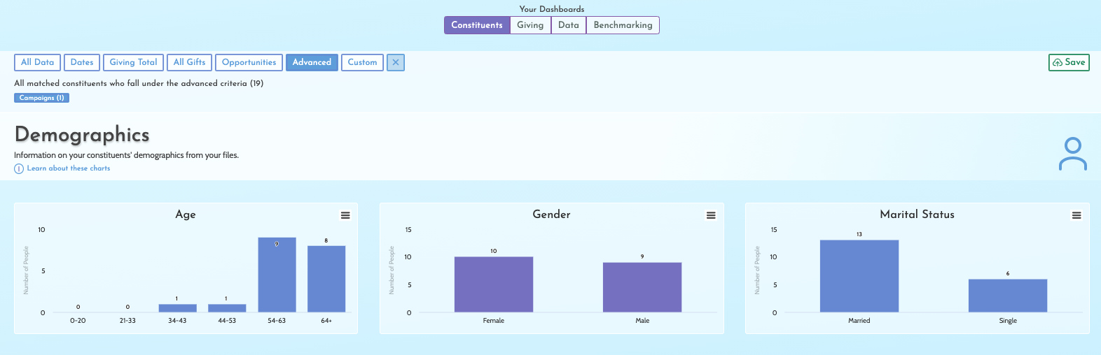Click the info icon beside Learn about charts
This screenshot has width=1101, height=355.
coord(19,168)
